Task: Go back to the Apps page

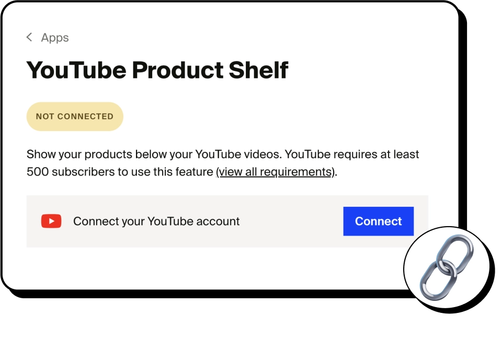Action: (x=54, y=38)
